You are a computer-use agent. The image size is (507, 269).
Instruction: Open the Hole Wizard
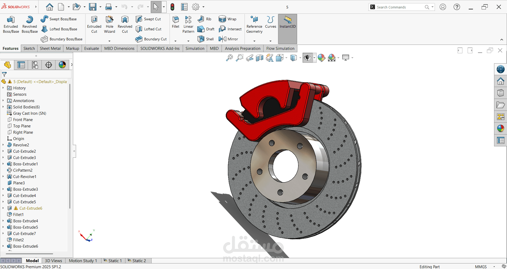click(x=110, y=25)
